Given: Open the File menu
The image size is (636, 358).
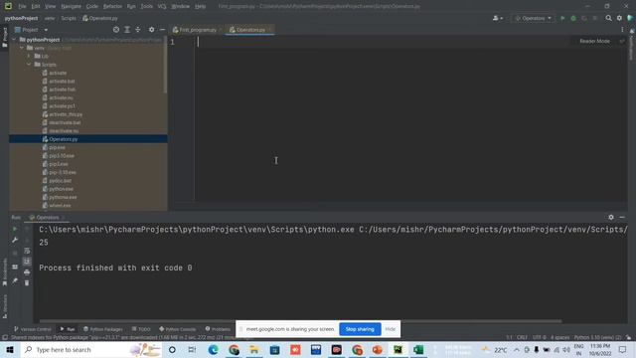Looking at the screenshot, I should click(x=22, y=7).
